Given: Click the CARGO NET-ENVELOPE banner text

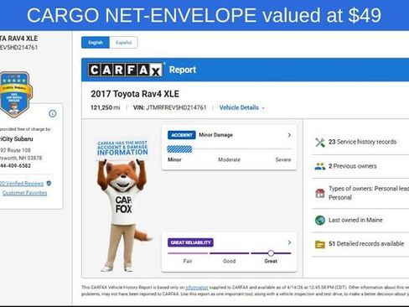Looking at the screenshot, I should tap(204, 15).
